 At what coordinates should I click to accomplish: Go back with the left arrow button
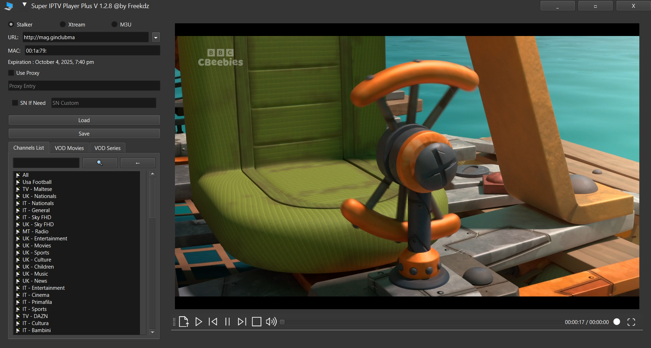tap(138, 163)
